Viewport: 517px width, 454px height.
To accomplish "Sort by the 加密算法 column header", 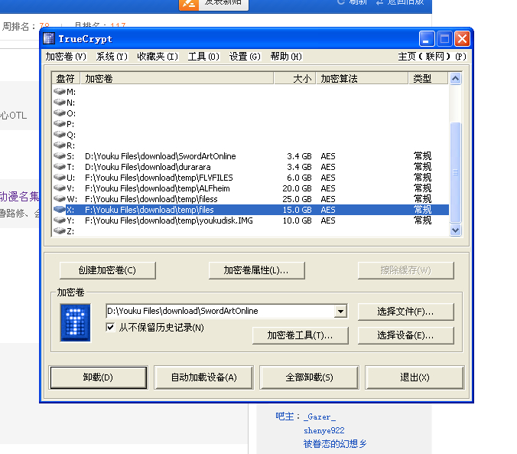I will (x=362, y=79).
